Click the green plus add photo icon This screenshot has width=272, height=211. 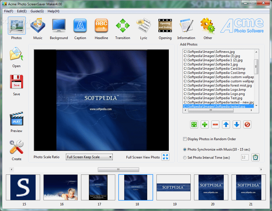point(205,124)
